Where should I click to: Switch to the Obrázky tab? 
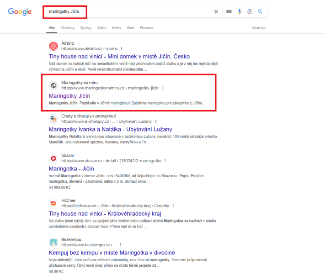pos(67,28)
